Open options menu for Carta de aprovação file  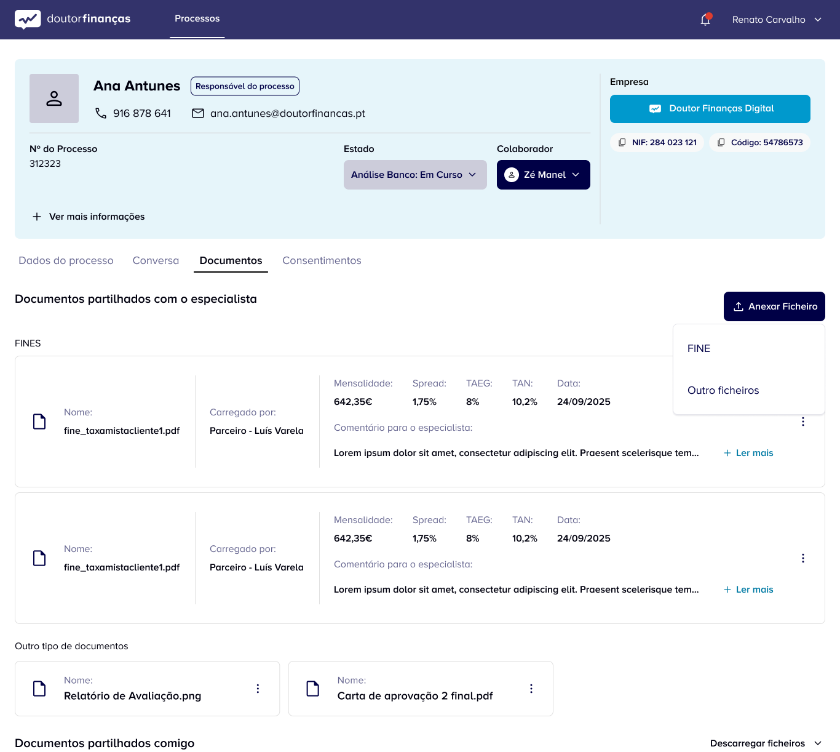(531, 689)
